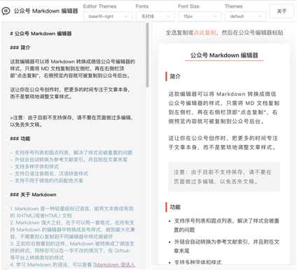297x271 pixels.
Task: Click the '外链会自动转换为参考文献索引' bullet in preview
Action: [x=226, y=246]
